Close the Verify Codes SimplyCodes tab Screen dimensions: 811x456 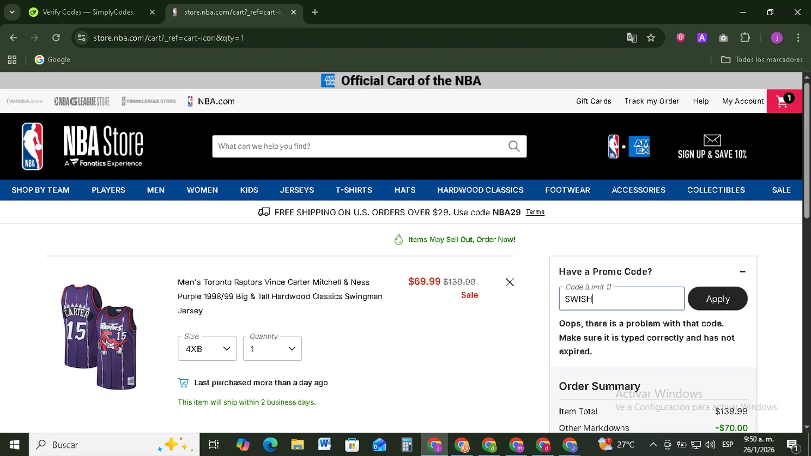(152, 12)
